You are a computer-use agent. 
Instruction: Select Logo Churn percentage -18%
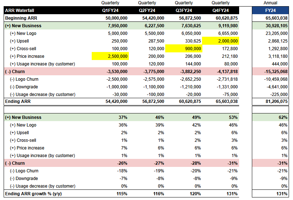tap(122, 171)
